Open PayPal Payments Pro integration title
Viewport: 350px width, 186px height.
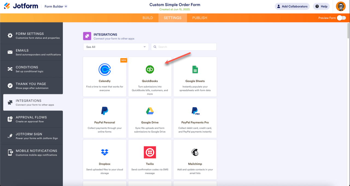pos(195,122)
